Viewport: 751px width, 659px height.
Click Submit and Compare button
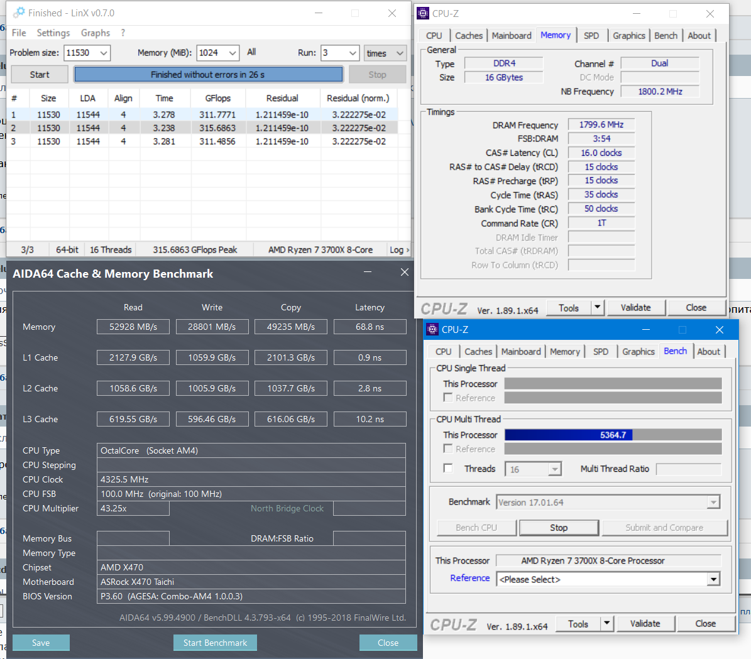point(664,527)
